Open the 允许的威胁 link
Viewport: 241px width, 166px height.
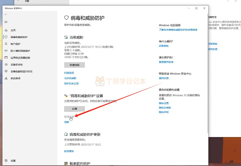point(70,78)
